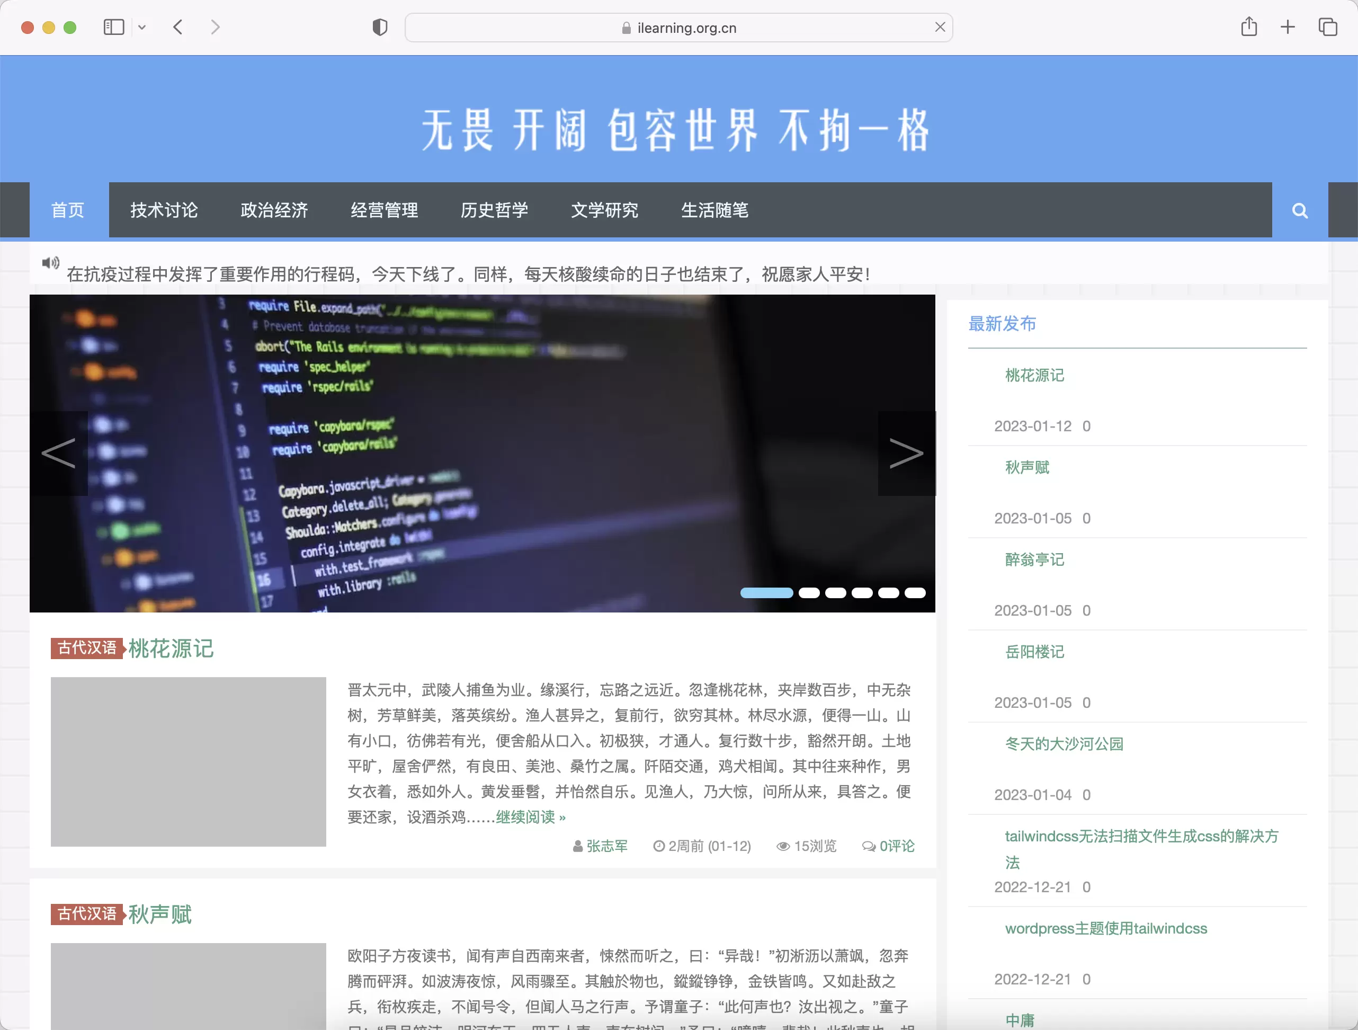
Task: Open a new tab with plus icon
Action: pyautogui.click(x=1288, y=27)
